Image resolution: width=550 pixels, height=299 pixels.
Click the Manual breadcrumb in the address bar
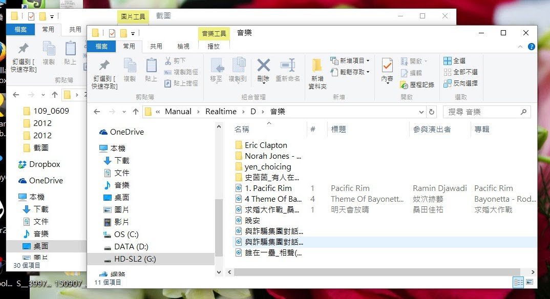coord(178,112)
